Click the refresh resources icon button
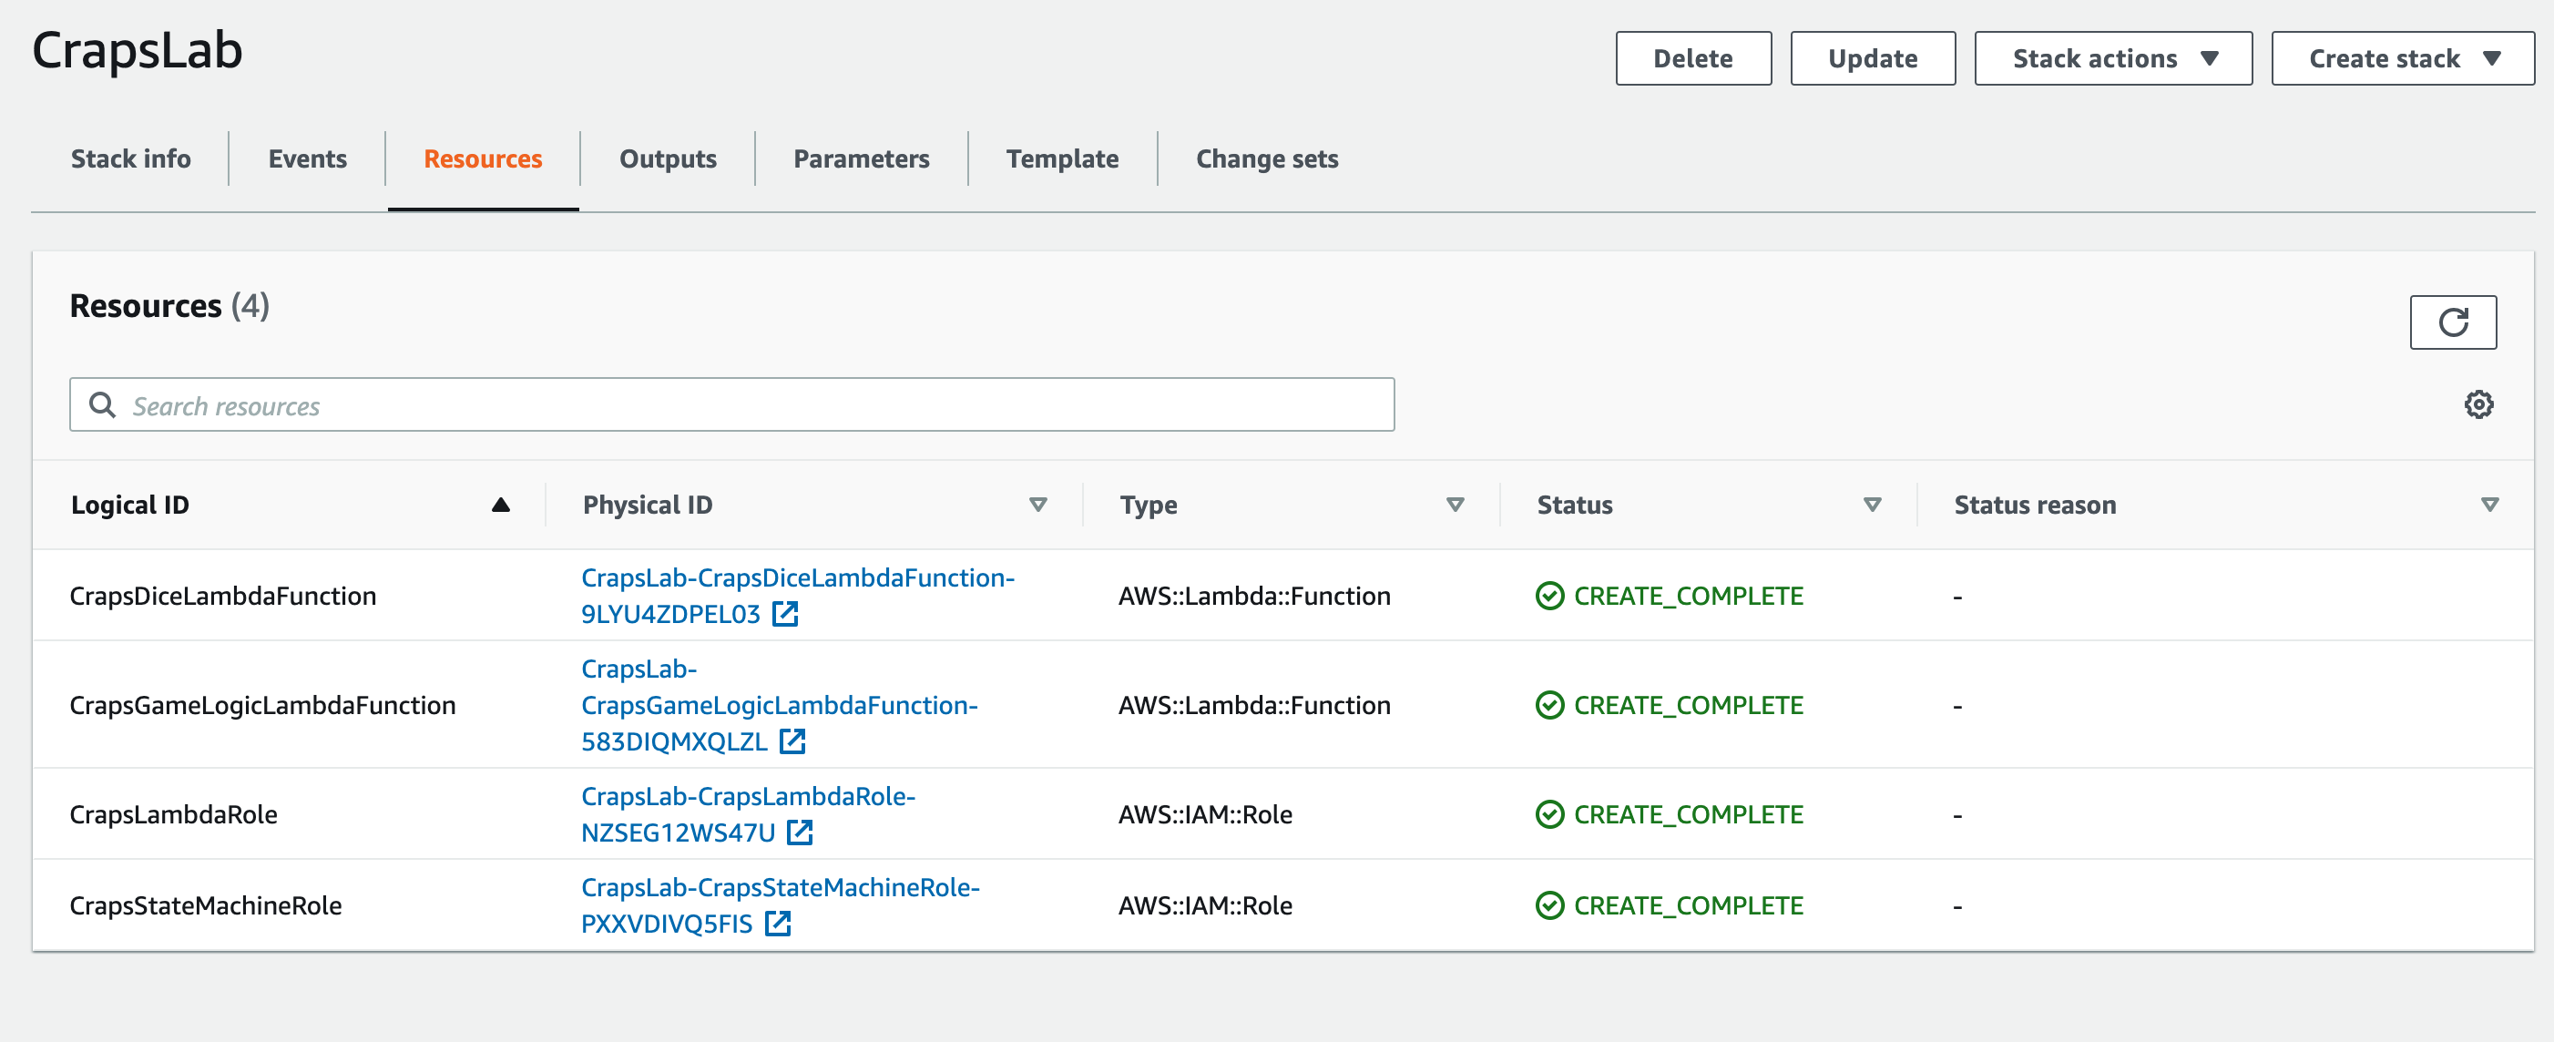This screenshot has width=2554, height=1042. pyautogui.click(x=2453, y=322)
